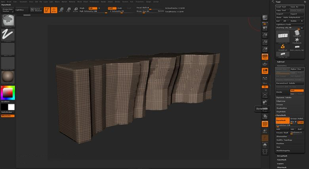Click the Load Tool button
Viewport: 309px width, 169px height.
282,7
